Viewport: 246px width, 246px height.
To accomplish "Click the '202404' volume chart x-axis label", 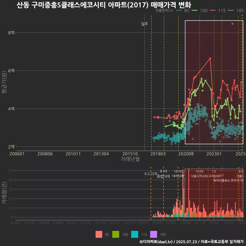I will pos(229,223).
